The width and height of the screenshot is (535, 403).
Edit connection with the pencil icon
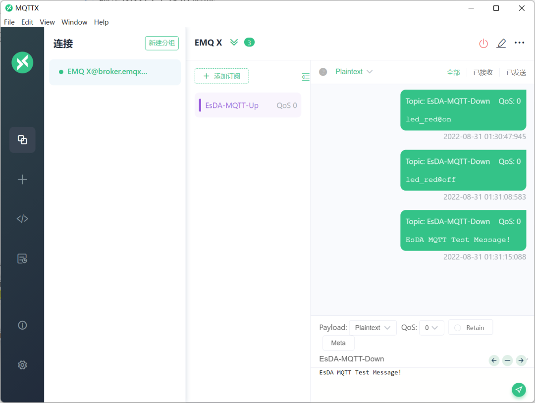501,43
